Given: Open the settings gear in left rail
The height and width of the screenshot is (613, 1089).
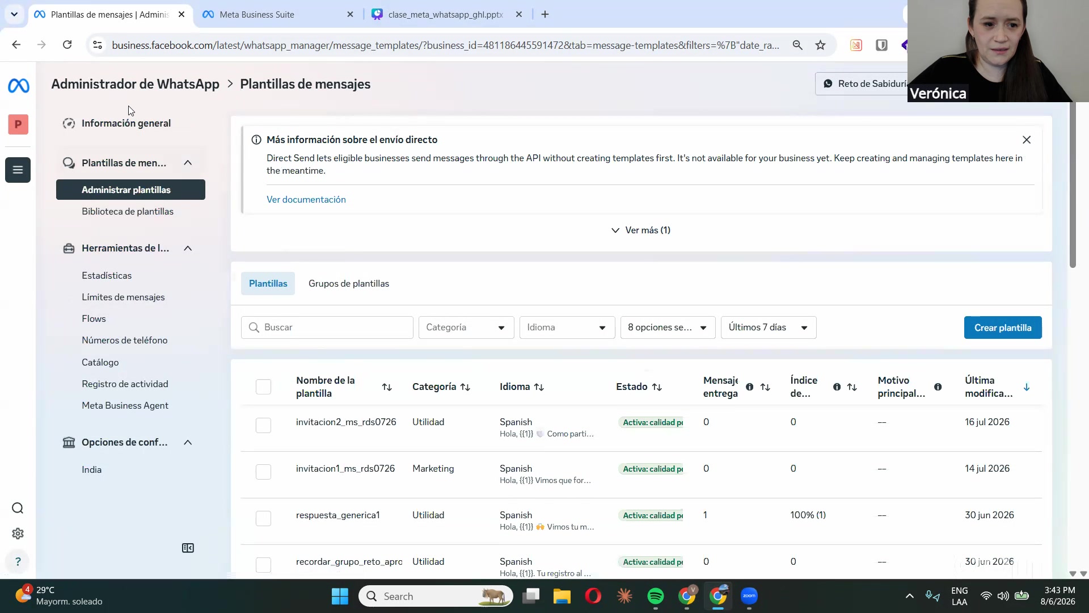Looking at the screenshot, I should point(18,534).
